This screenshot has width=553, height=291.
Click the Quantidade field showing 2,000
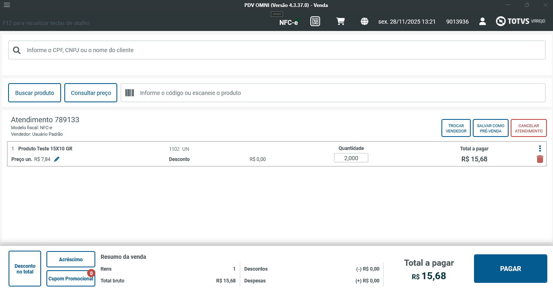click(351, 158)
